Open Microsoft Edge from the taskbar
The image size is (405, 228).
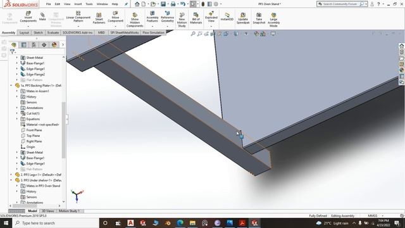(180, 223)
